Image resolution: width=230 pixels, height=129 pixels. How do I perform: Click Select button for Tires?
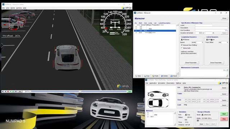pos(224,100)
